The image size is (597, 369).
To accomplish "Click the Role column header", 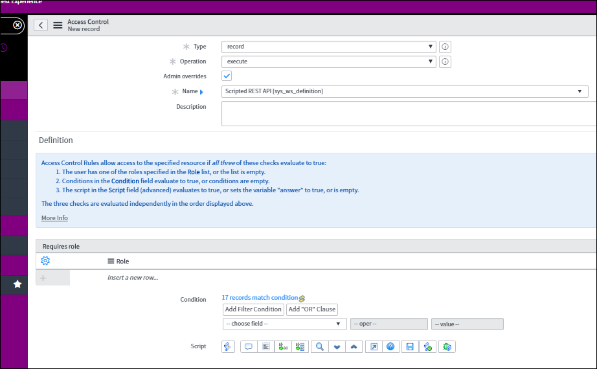I will click(122, 262).
